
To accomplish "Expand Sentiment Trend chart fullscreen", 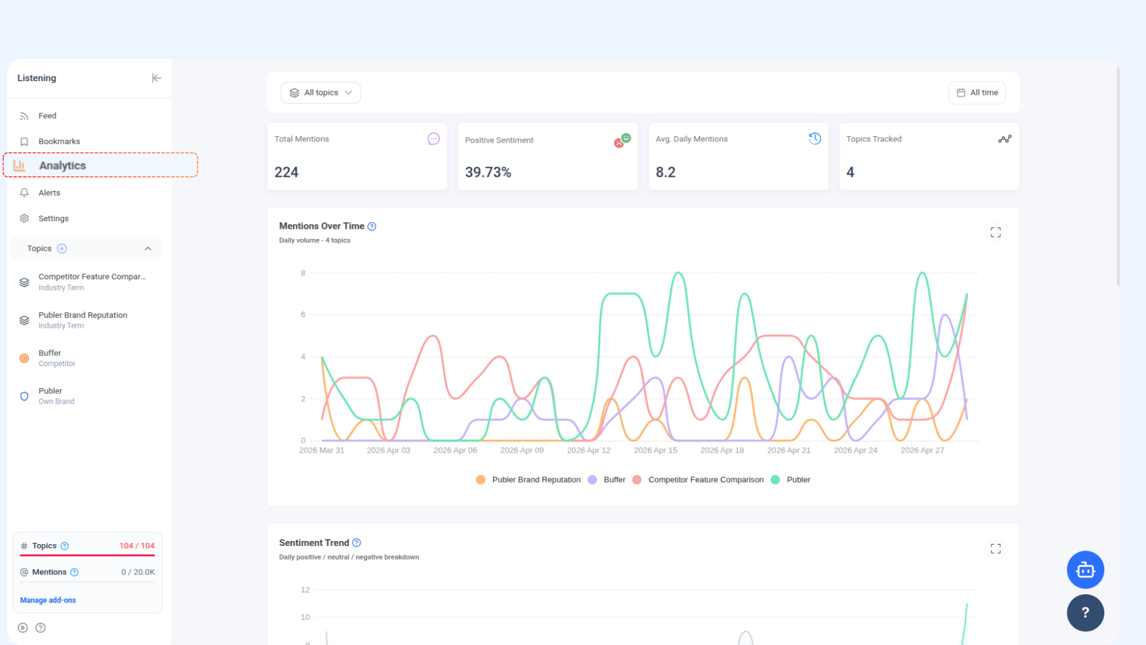I will 996,549.
